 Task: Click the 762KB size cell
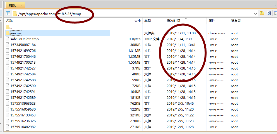(135, 103)
